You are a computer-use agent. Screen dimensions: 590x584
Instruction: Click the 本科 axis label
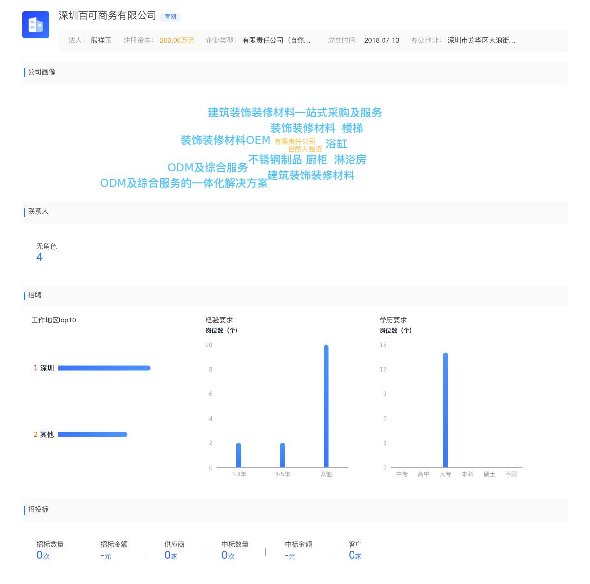[x=468, y=474]
